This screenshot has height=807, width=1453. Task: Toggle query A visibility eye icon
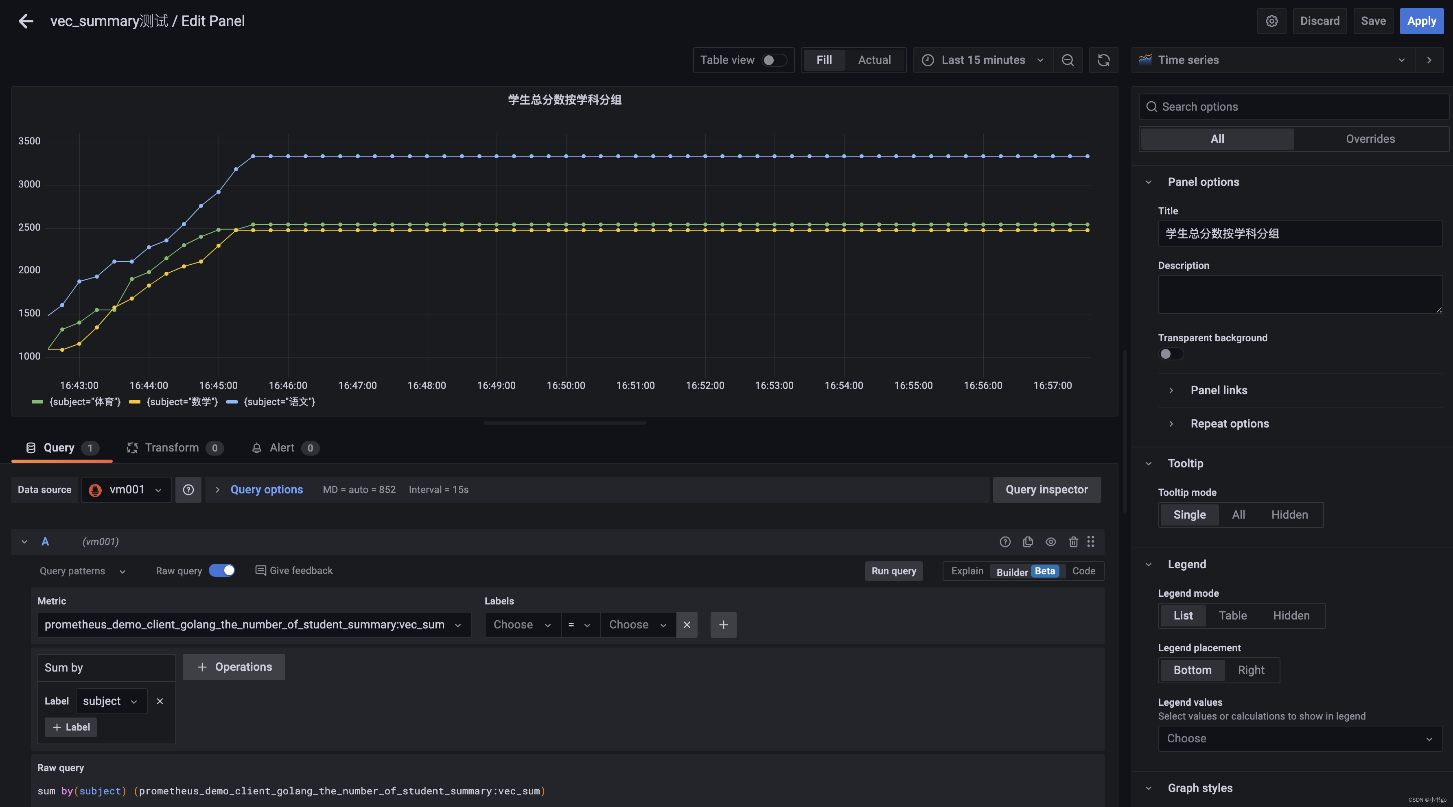tap(1050, 541)
